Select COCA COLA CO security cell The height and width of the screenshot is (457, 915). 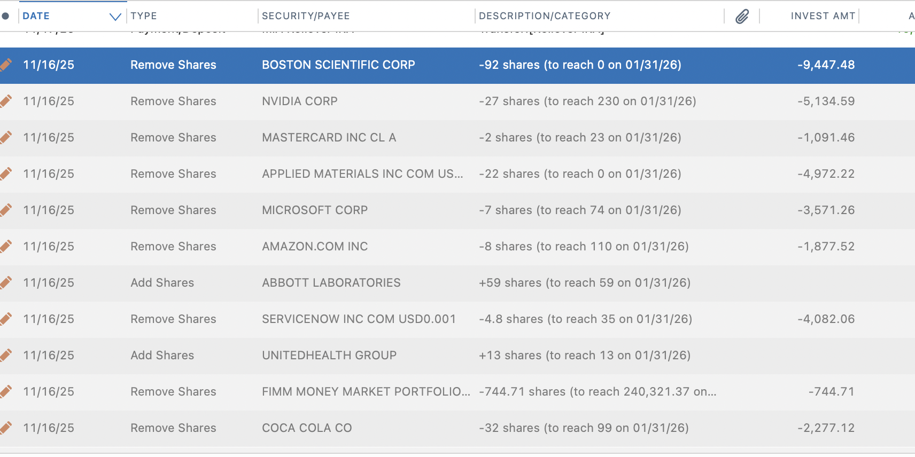307,428
